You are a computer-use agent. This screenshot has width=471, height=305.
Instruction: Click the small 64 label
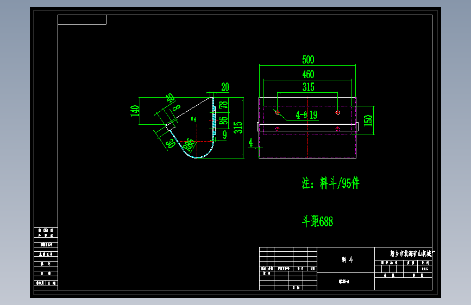tap(193, 119)
